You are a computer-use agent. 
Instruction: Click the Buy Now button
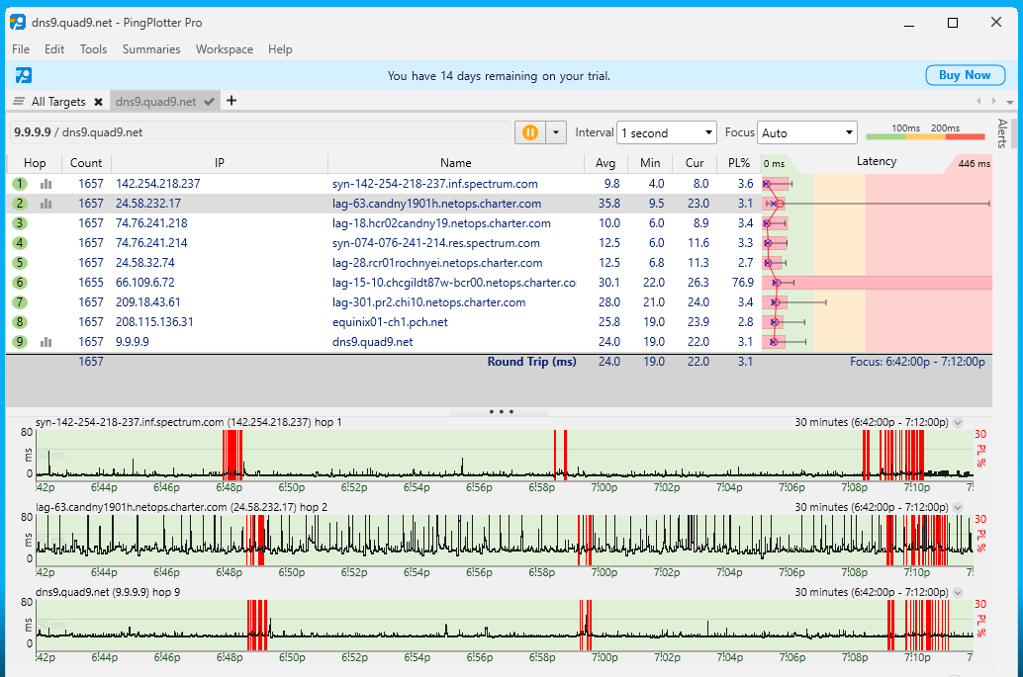point(963,75)
